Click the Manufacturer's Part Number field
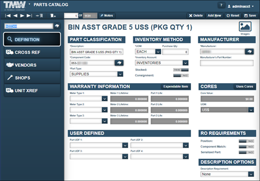The image size is (260, 181). [x=227, y=63]
